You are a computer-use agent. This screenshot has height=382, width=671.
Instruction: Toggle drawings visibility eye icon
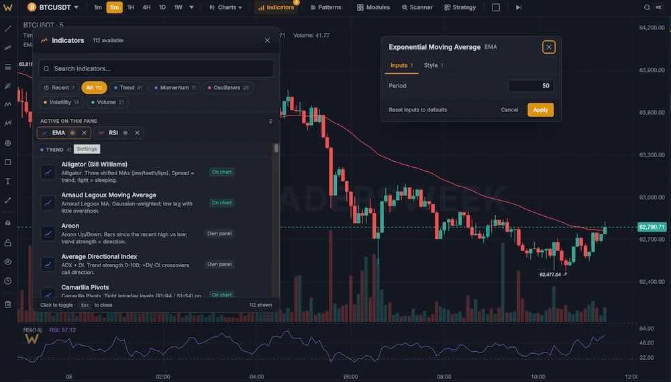click(7, 262)
